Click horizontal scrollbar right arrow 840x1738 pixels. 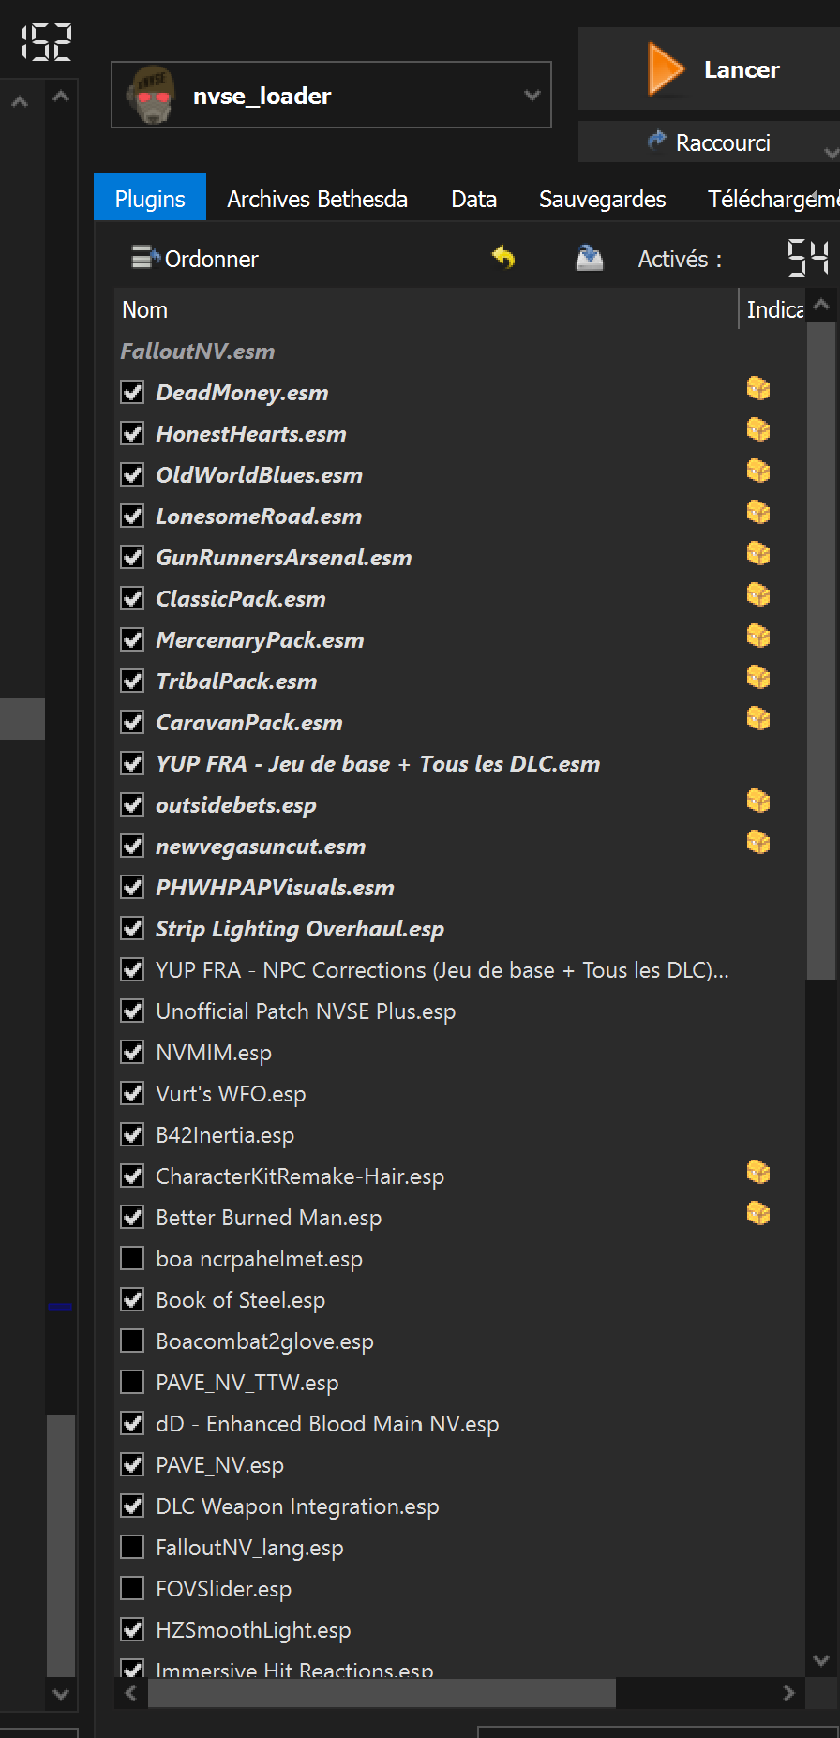coord(788,1693)
